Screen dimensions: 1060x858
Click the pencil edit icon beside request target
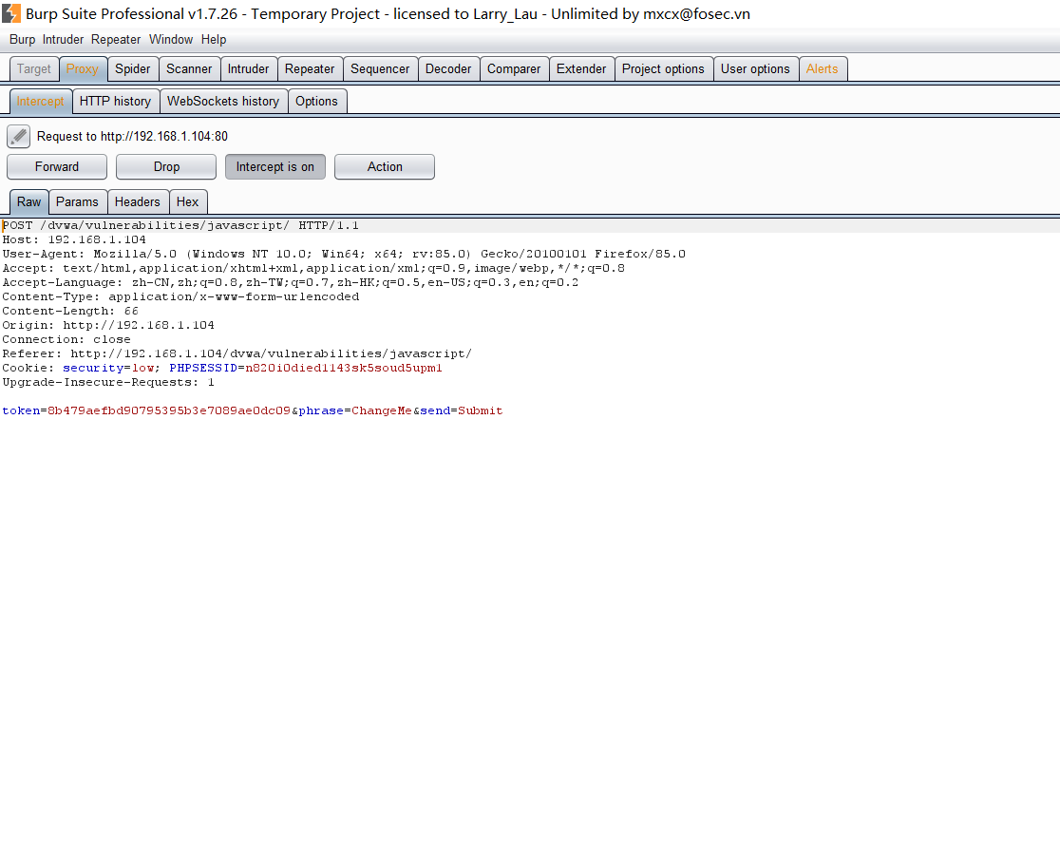(x=18, y=136)
